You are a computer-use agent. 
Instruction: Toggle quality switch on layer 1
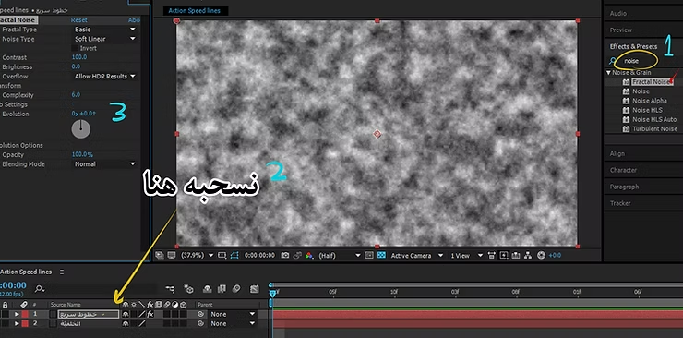142,314
